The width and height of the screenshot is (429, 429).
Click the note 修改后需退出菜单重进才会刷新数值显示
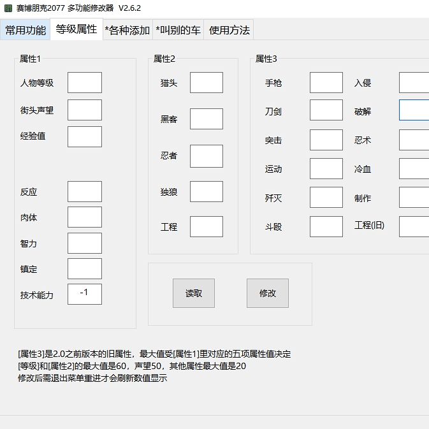(x=92, y=378)
